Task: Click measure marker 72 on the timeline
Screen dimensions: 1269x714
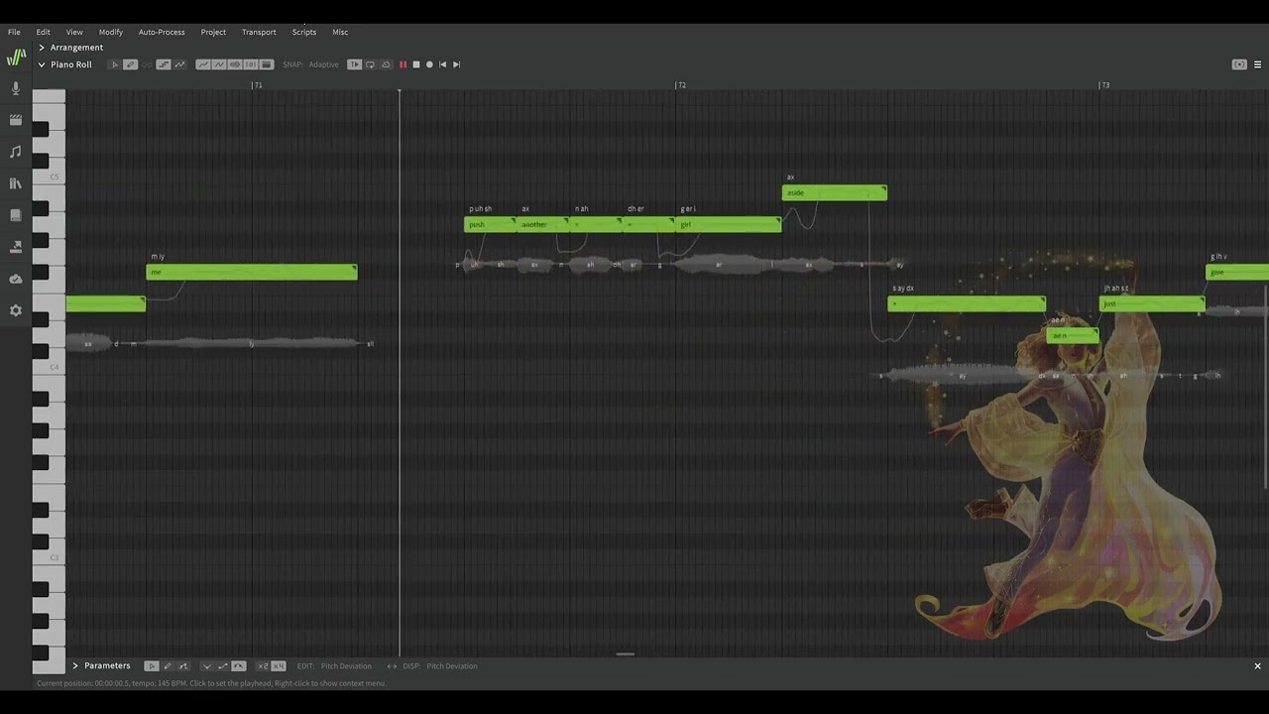Action: pyautogui.click(x=681, y=85)
